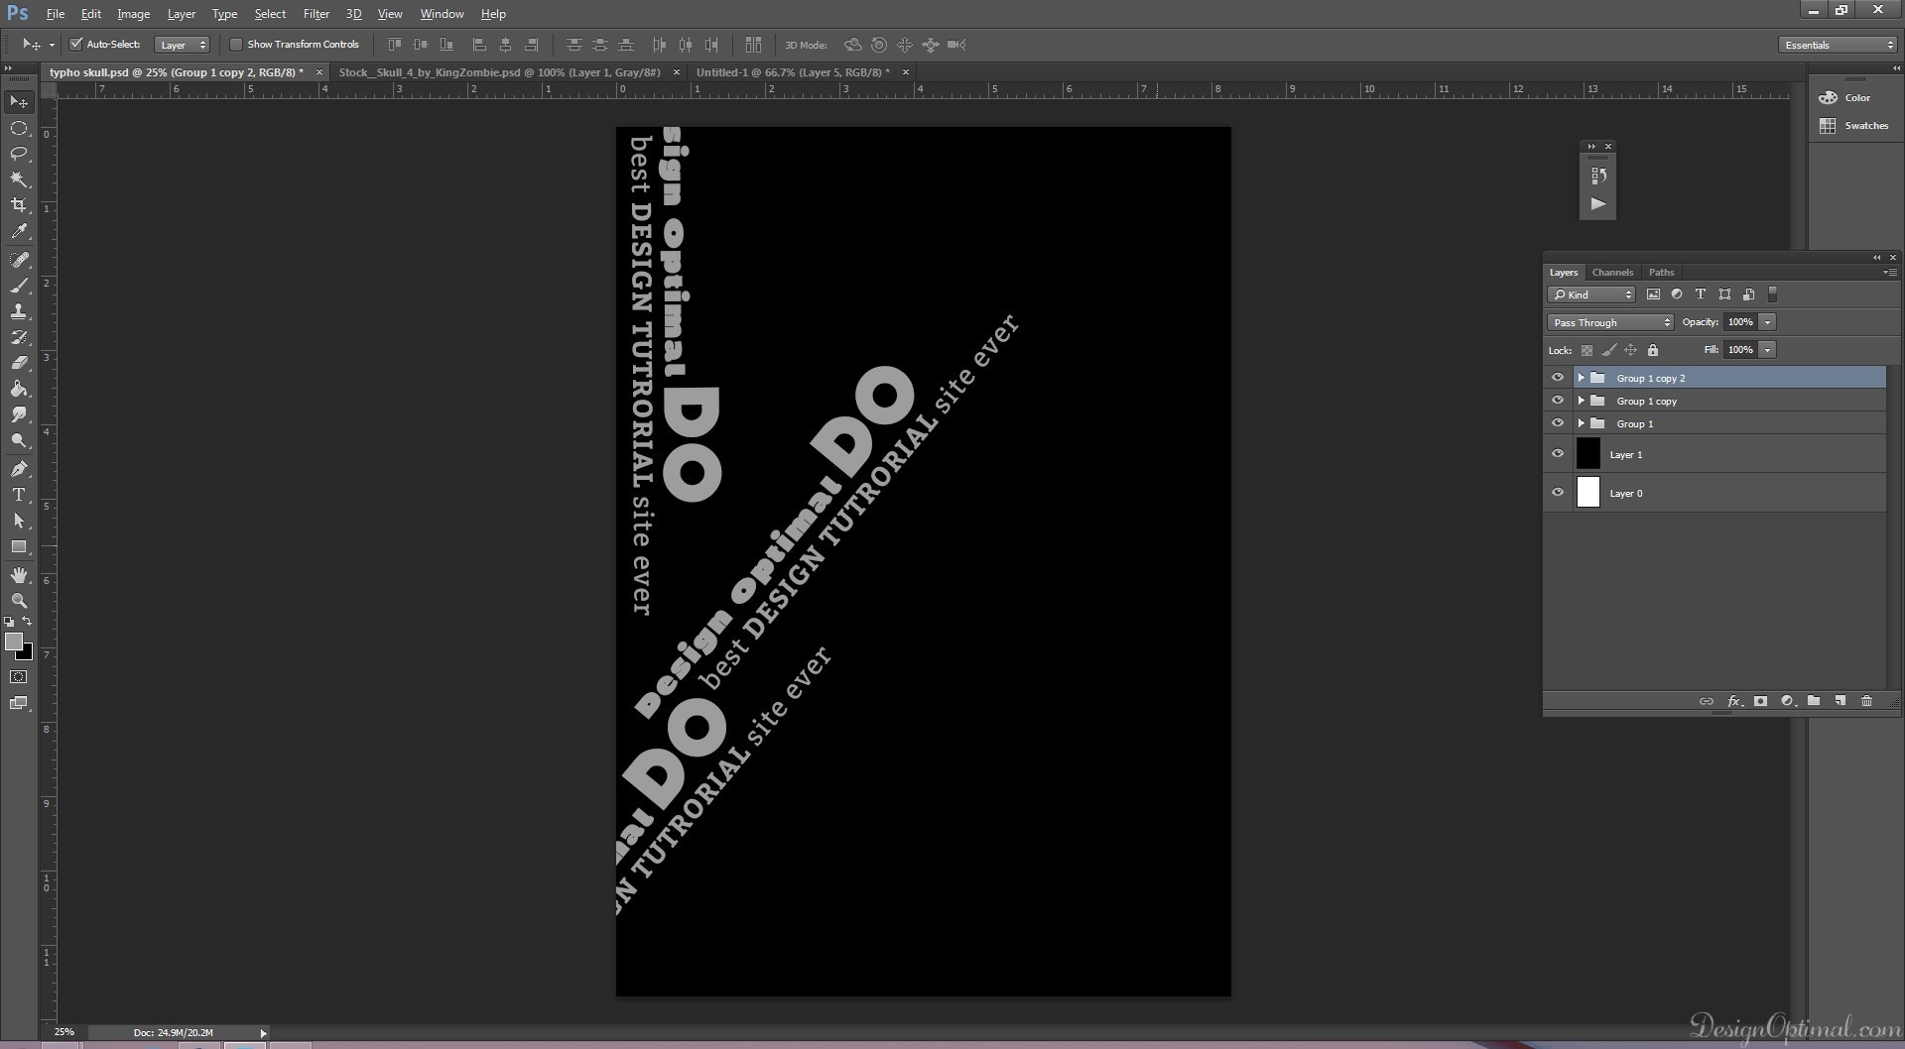Select the Dodge tool

[19, 440]
